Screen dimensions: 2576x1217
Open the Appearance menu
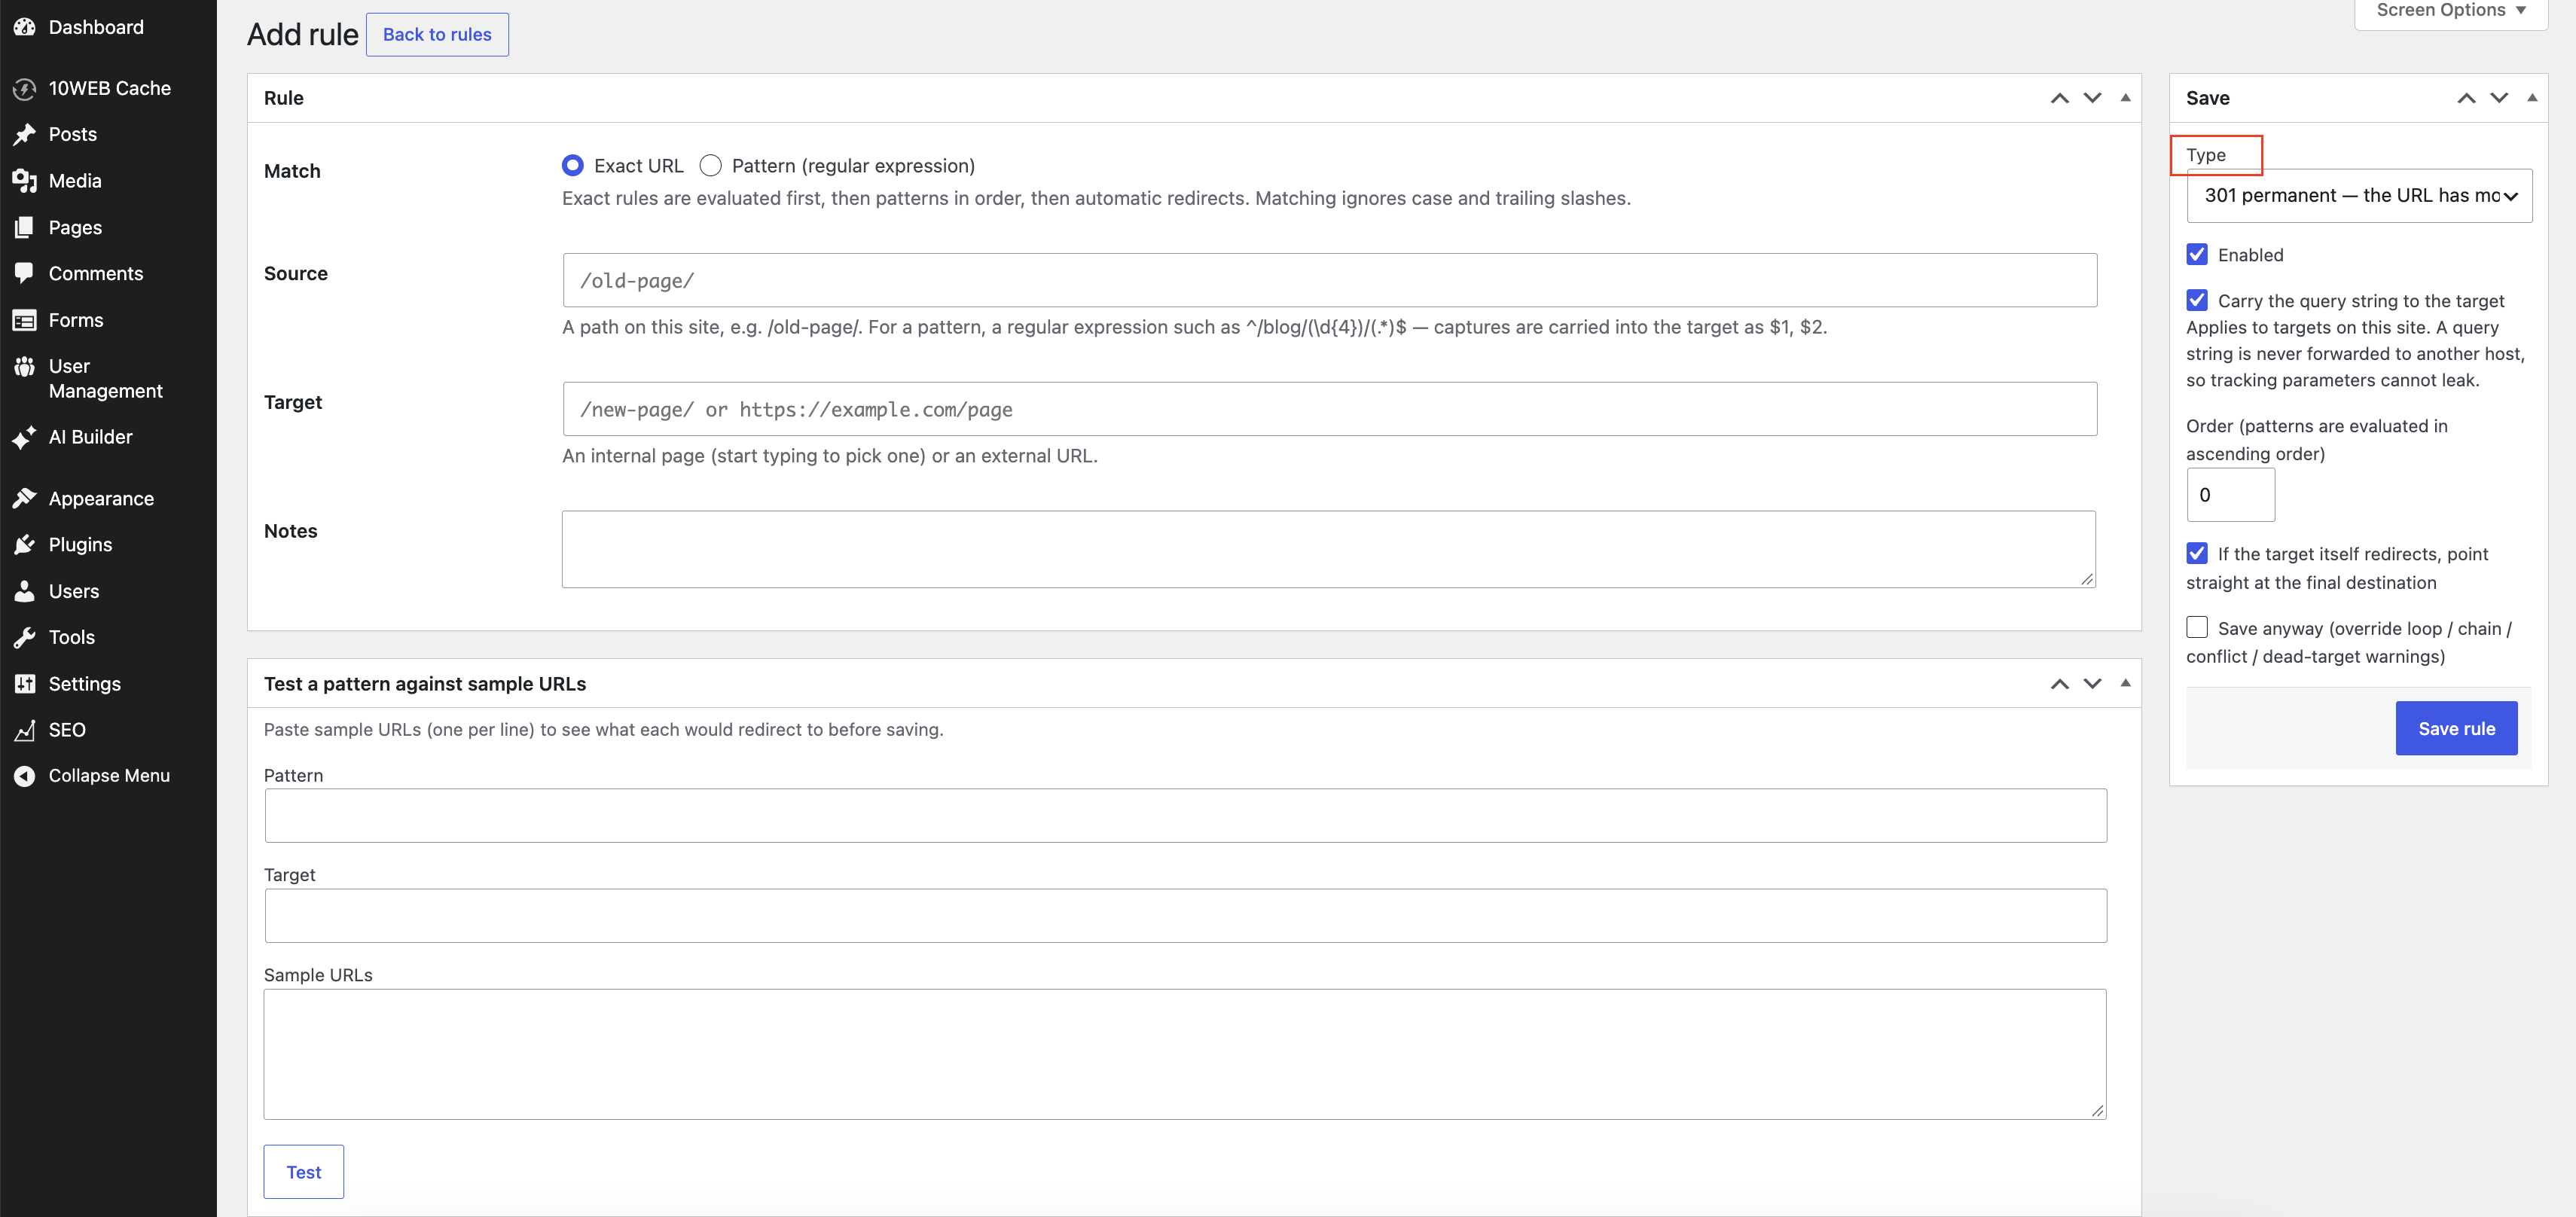tap(101, 499)
